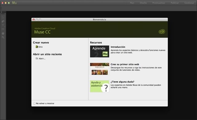Enable No volver a mostrar checkbox
Viewport: 197px width, 120px height.
click(34, 103)
